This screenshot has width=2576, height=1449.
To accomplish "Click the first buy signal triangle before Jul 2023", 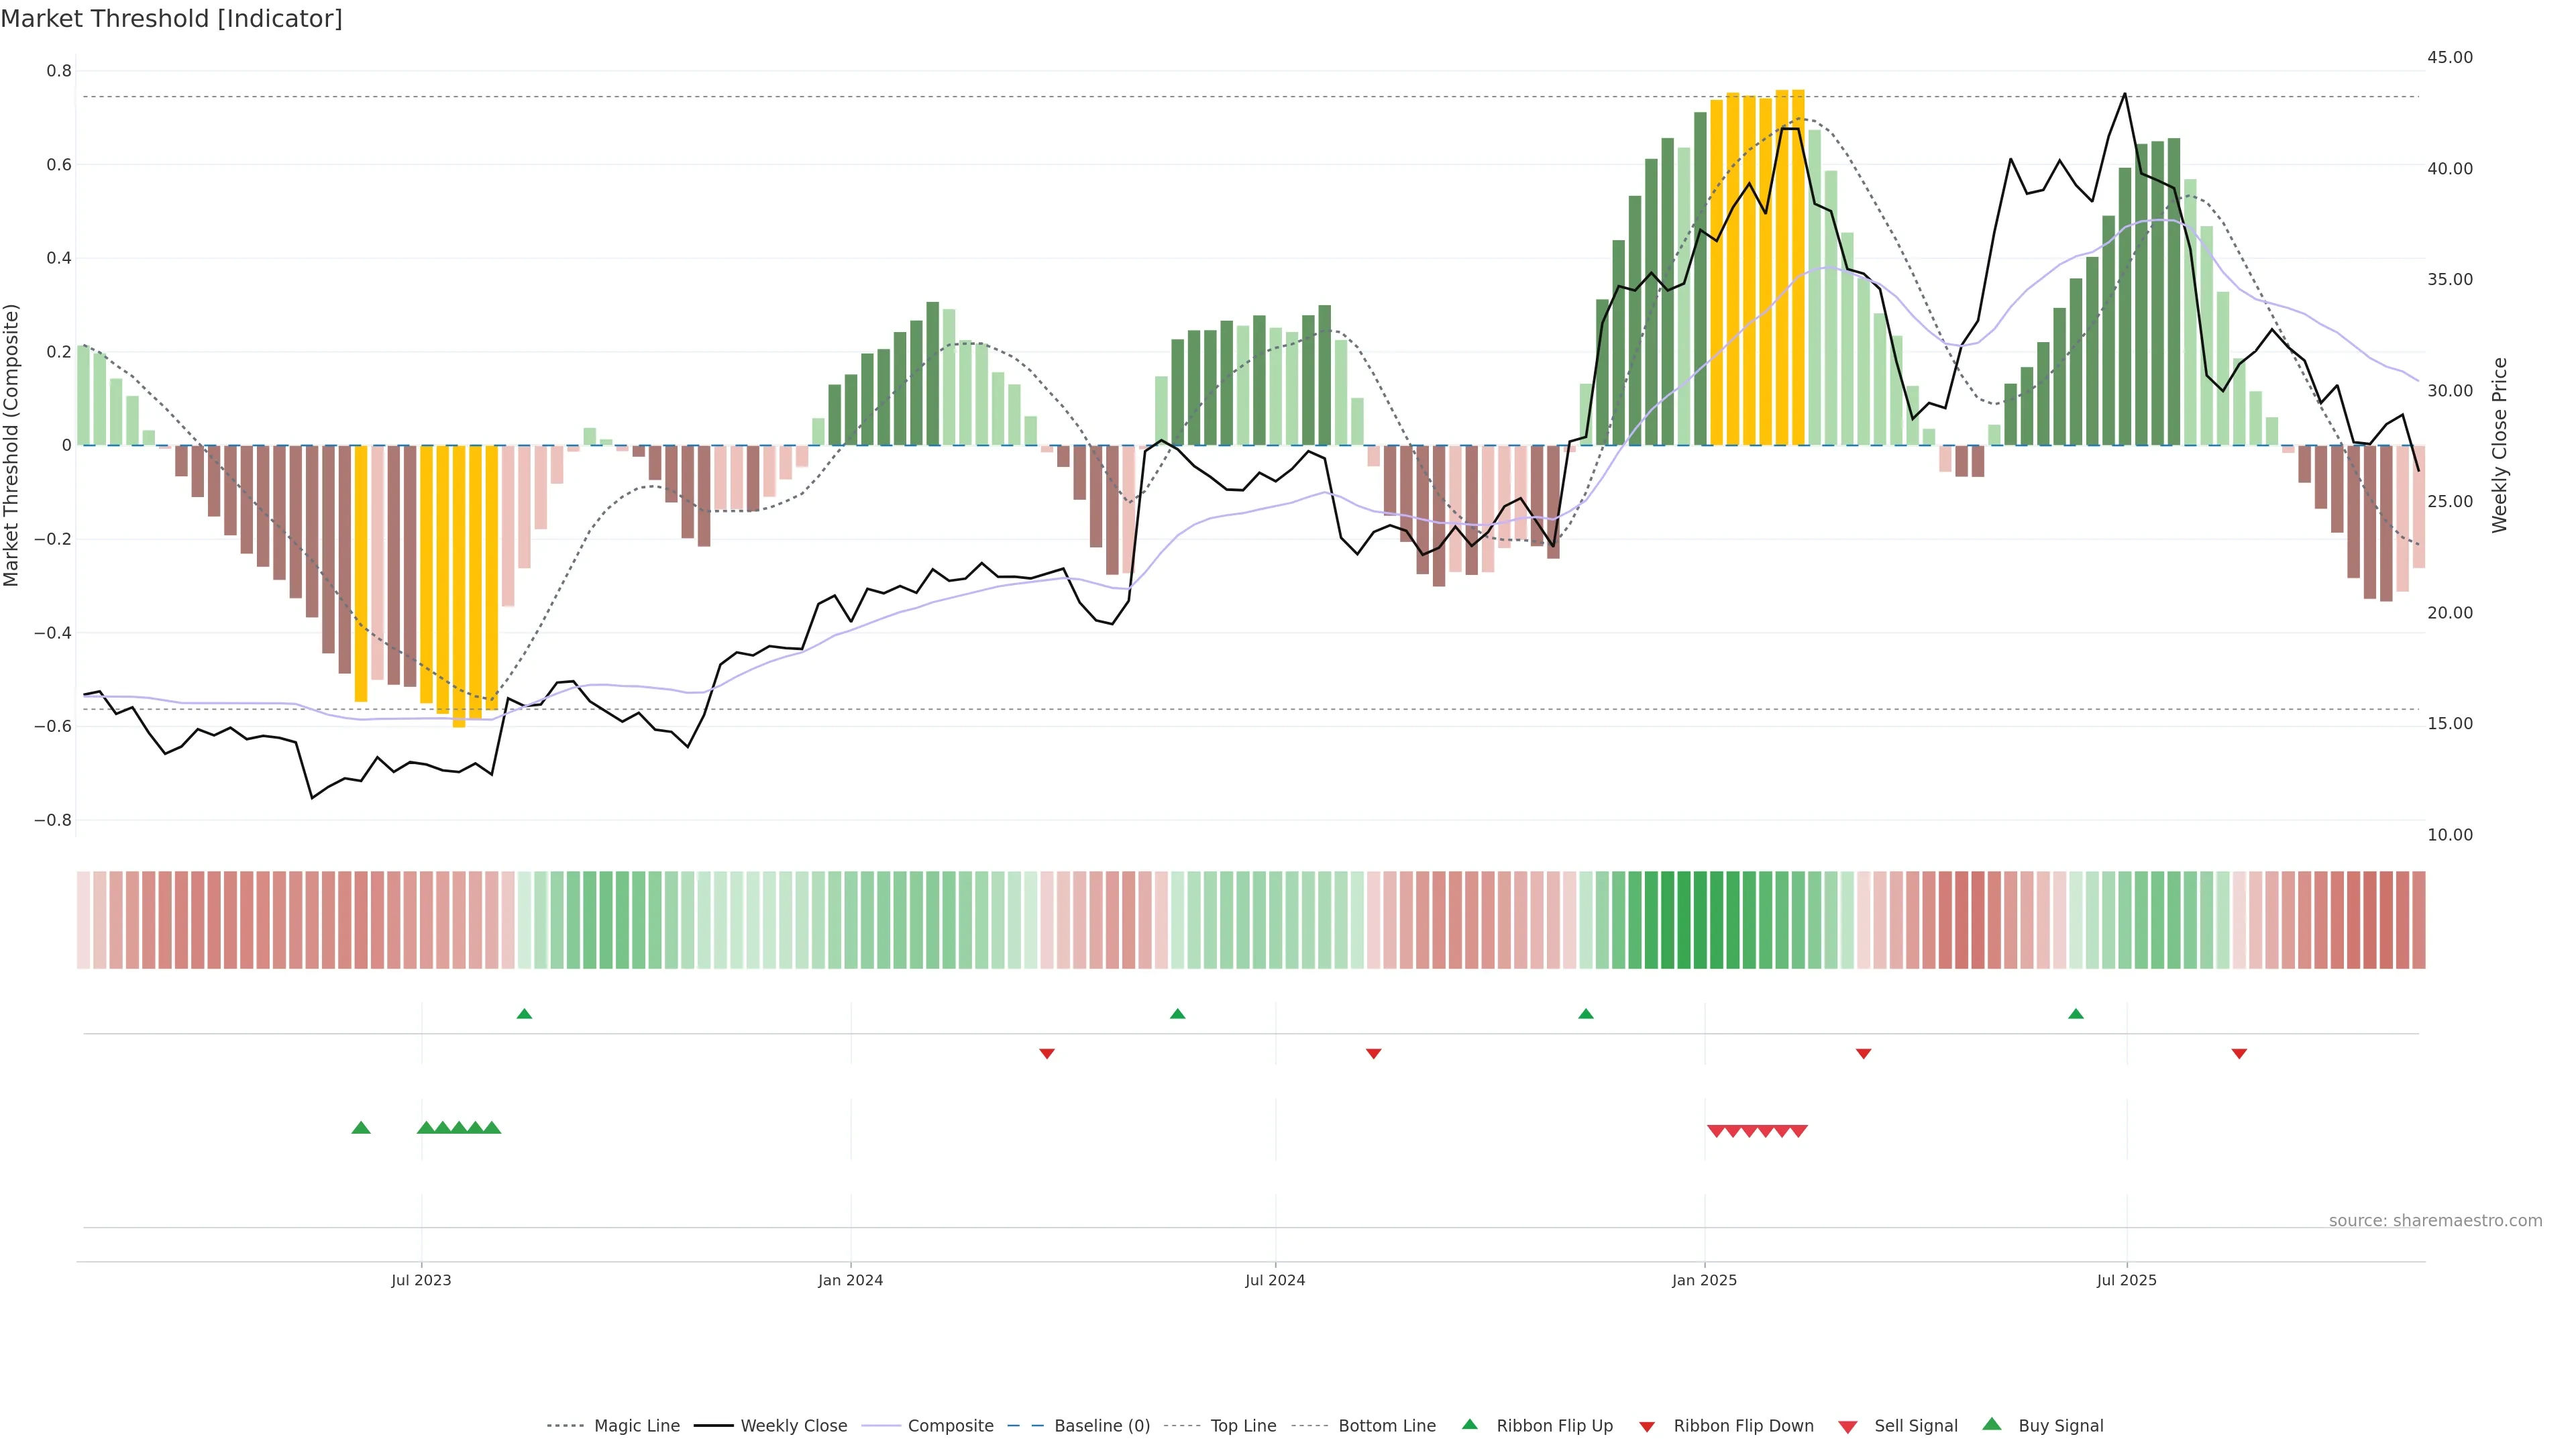I will 361,1128.
